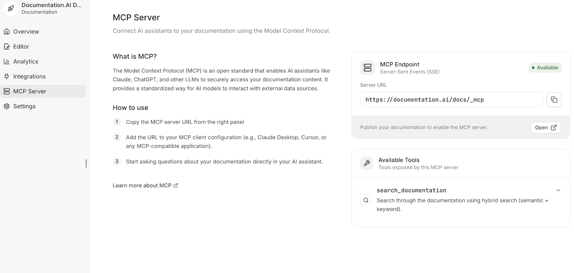
Task: Click the Server URL text field
Action: (451, 100)
